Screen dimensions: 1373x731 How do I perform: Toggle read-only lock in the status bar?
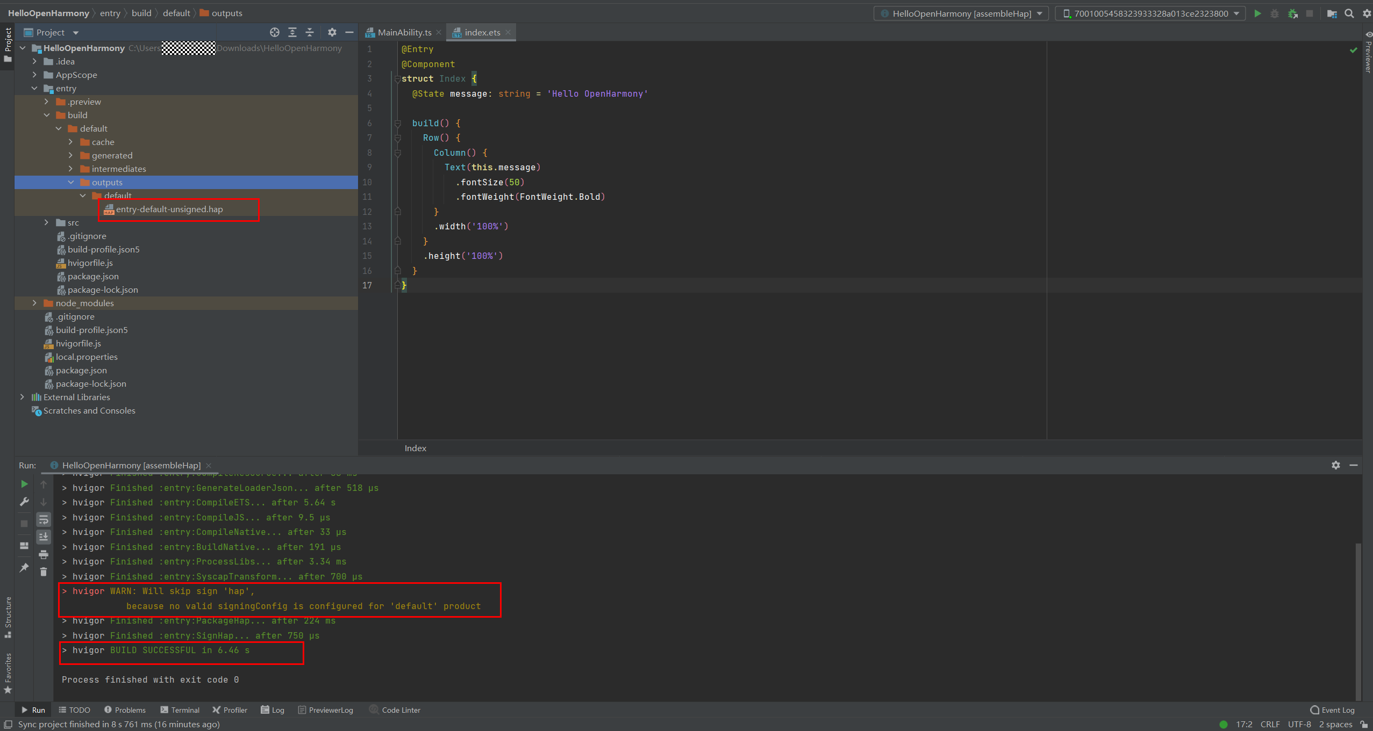1364,724
